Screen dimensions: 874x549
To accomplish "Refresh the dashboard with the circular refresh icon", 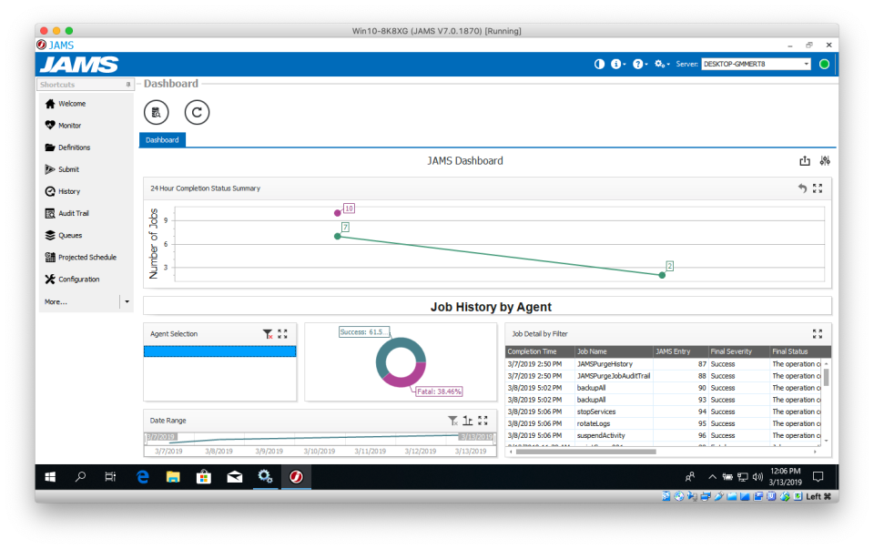I will (197, 112).
